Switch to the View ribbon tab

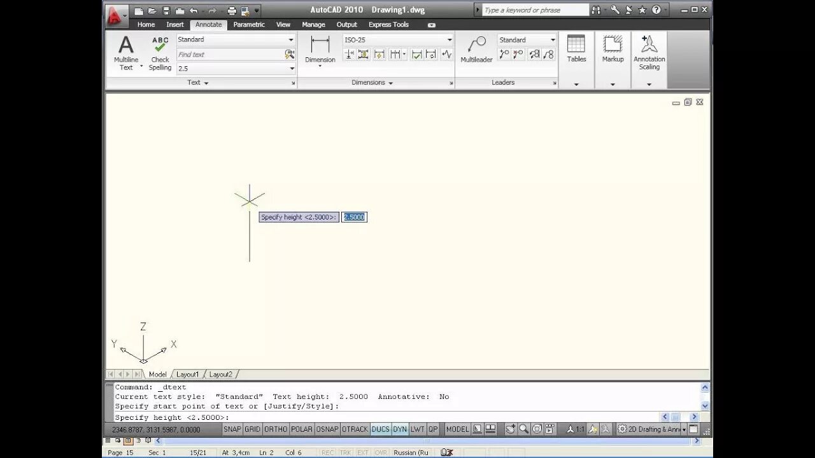tap(283, 25)
